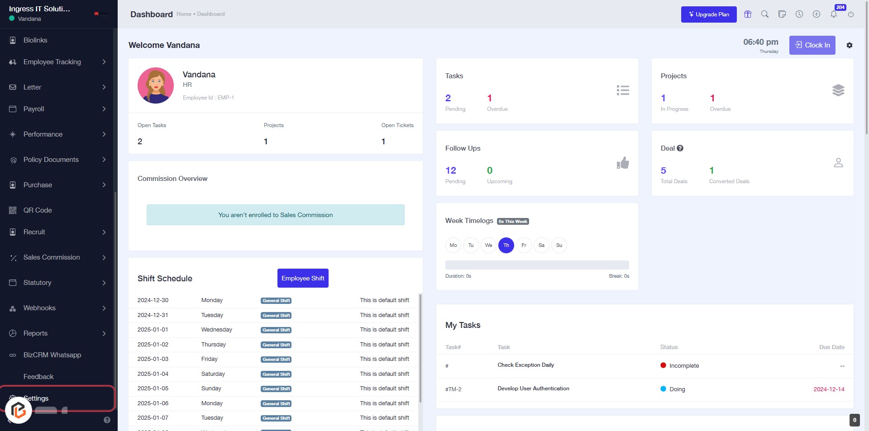The image size is (869, 431).
Task: Select Monday in Week Timelogs
Action: tap(453, 245)
